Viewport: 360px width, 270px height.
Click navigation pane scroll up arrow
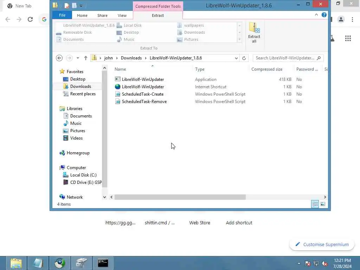(x=104, y=68)
